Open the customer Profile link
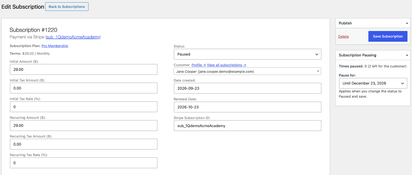 point(199,65)
